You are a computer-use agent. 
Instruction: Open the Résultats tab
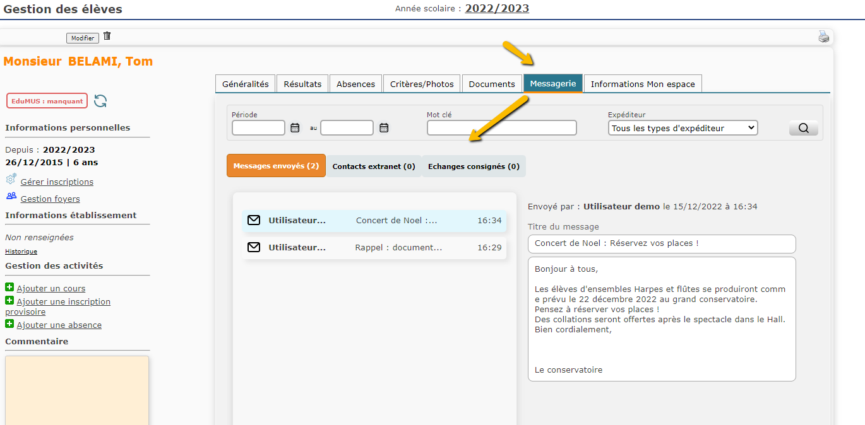tap(302, 84)
